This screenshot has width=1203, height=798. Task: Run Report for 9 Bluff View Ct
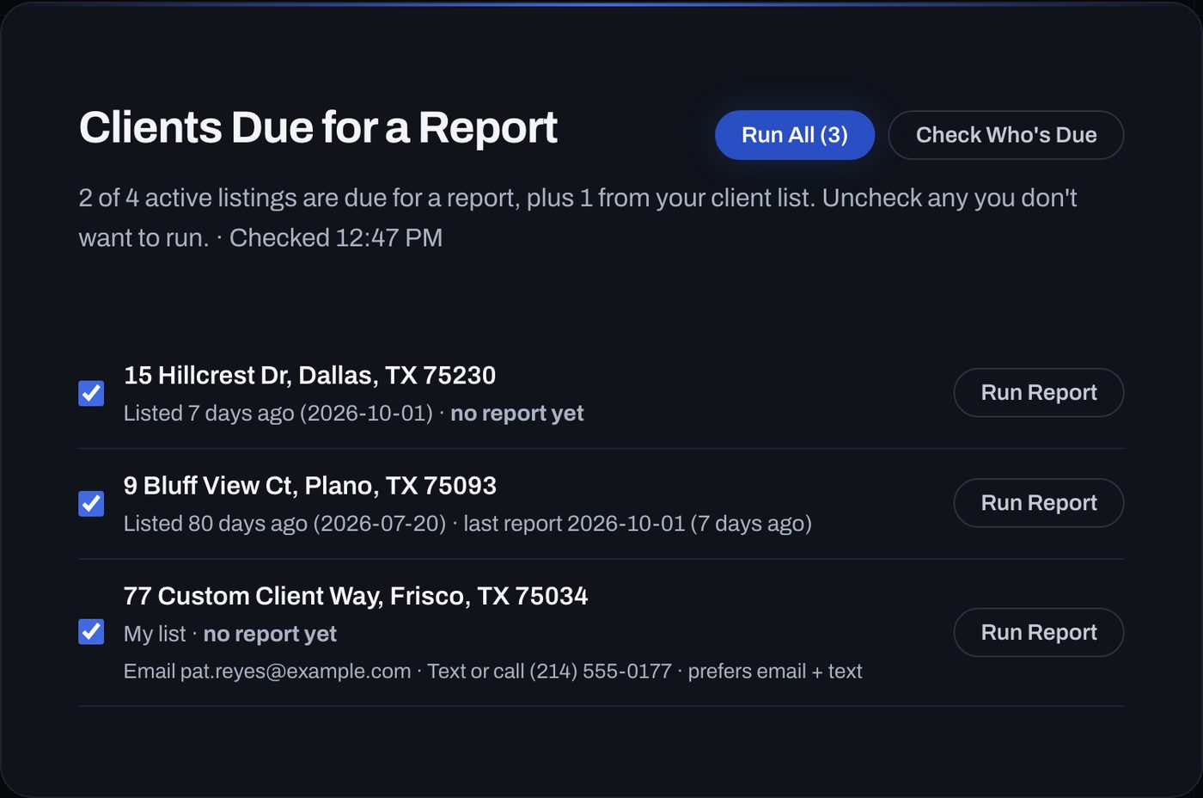click(x=1039, y=503)
